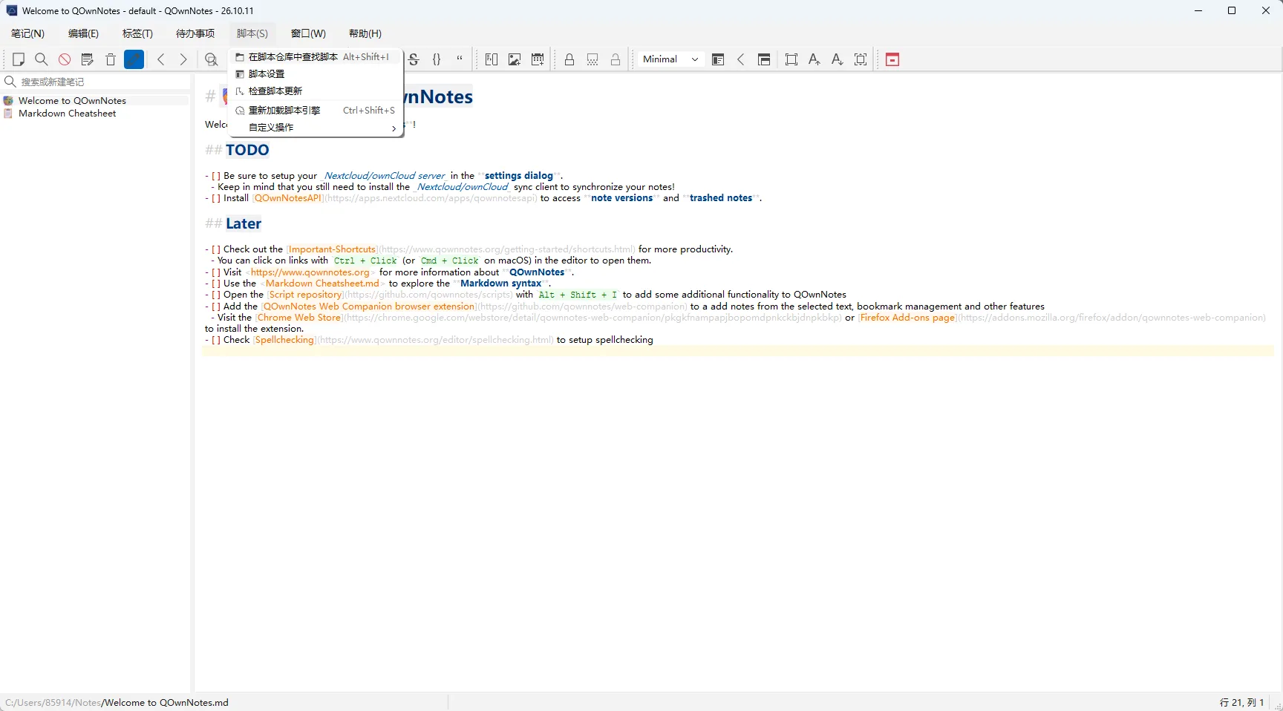The width and height of the screenshot is (1283, 711).
Task: Insert code block with braces icon
Action: (437, 59)
